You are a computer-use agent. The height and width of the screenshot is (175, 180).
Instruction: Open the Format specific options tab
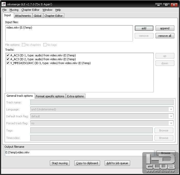pos(50,96)
